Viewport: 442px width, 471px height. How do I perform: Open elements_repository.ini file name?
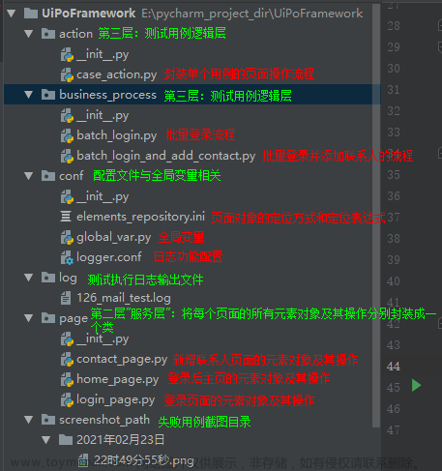[x=140, y=217]
